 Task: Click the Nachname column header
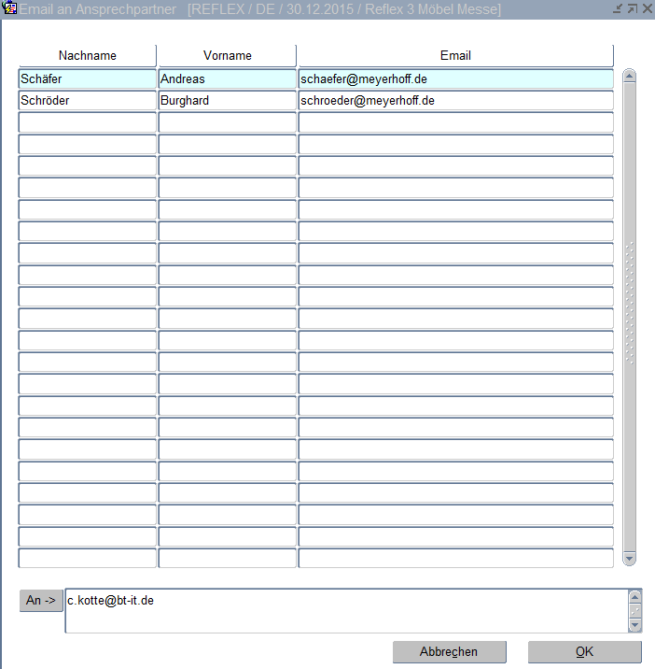88,56
